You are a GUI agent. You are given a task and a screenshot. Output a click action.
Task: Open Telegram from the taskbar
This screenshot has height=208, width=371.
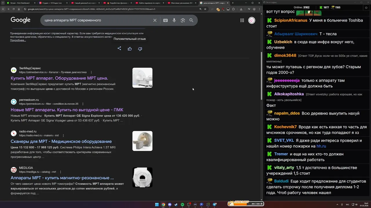click(x=215, y=205)
